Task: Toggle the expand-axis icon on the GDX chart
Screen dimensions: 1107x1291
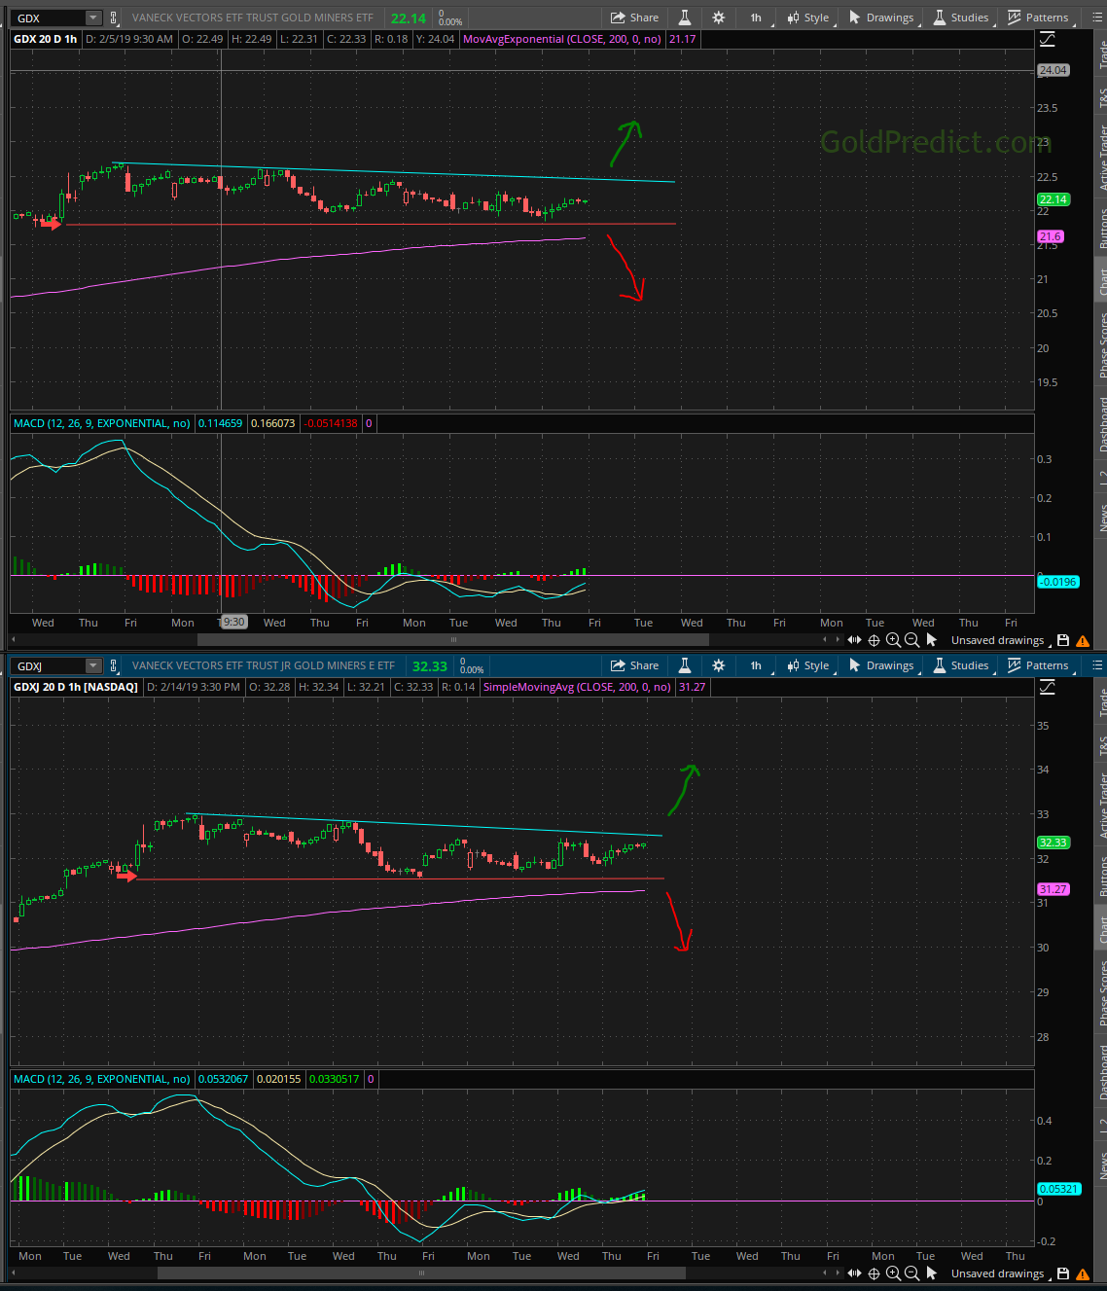Action: 1048,39
